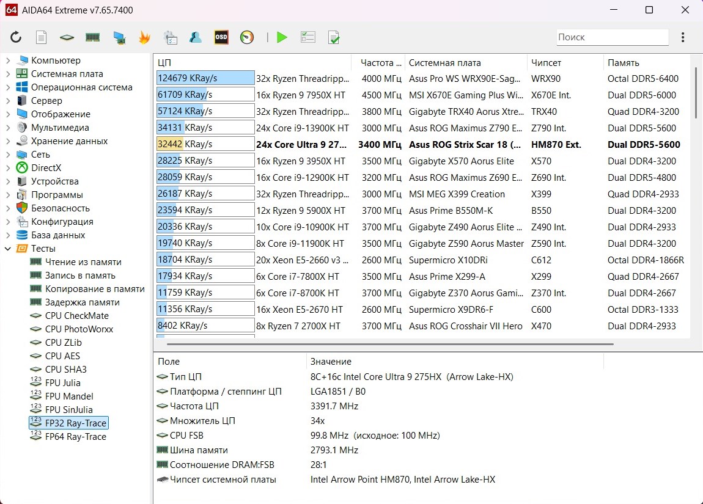Viewport: 703px width, 504px height.
Task: Sort by Чипсет column header
Action: [546, 63]
